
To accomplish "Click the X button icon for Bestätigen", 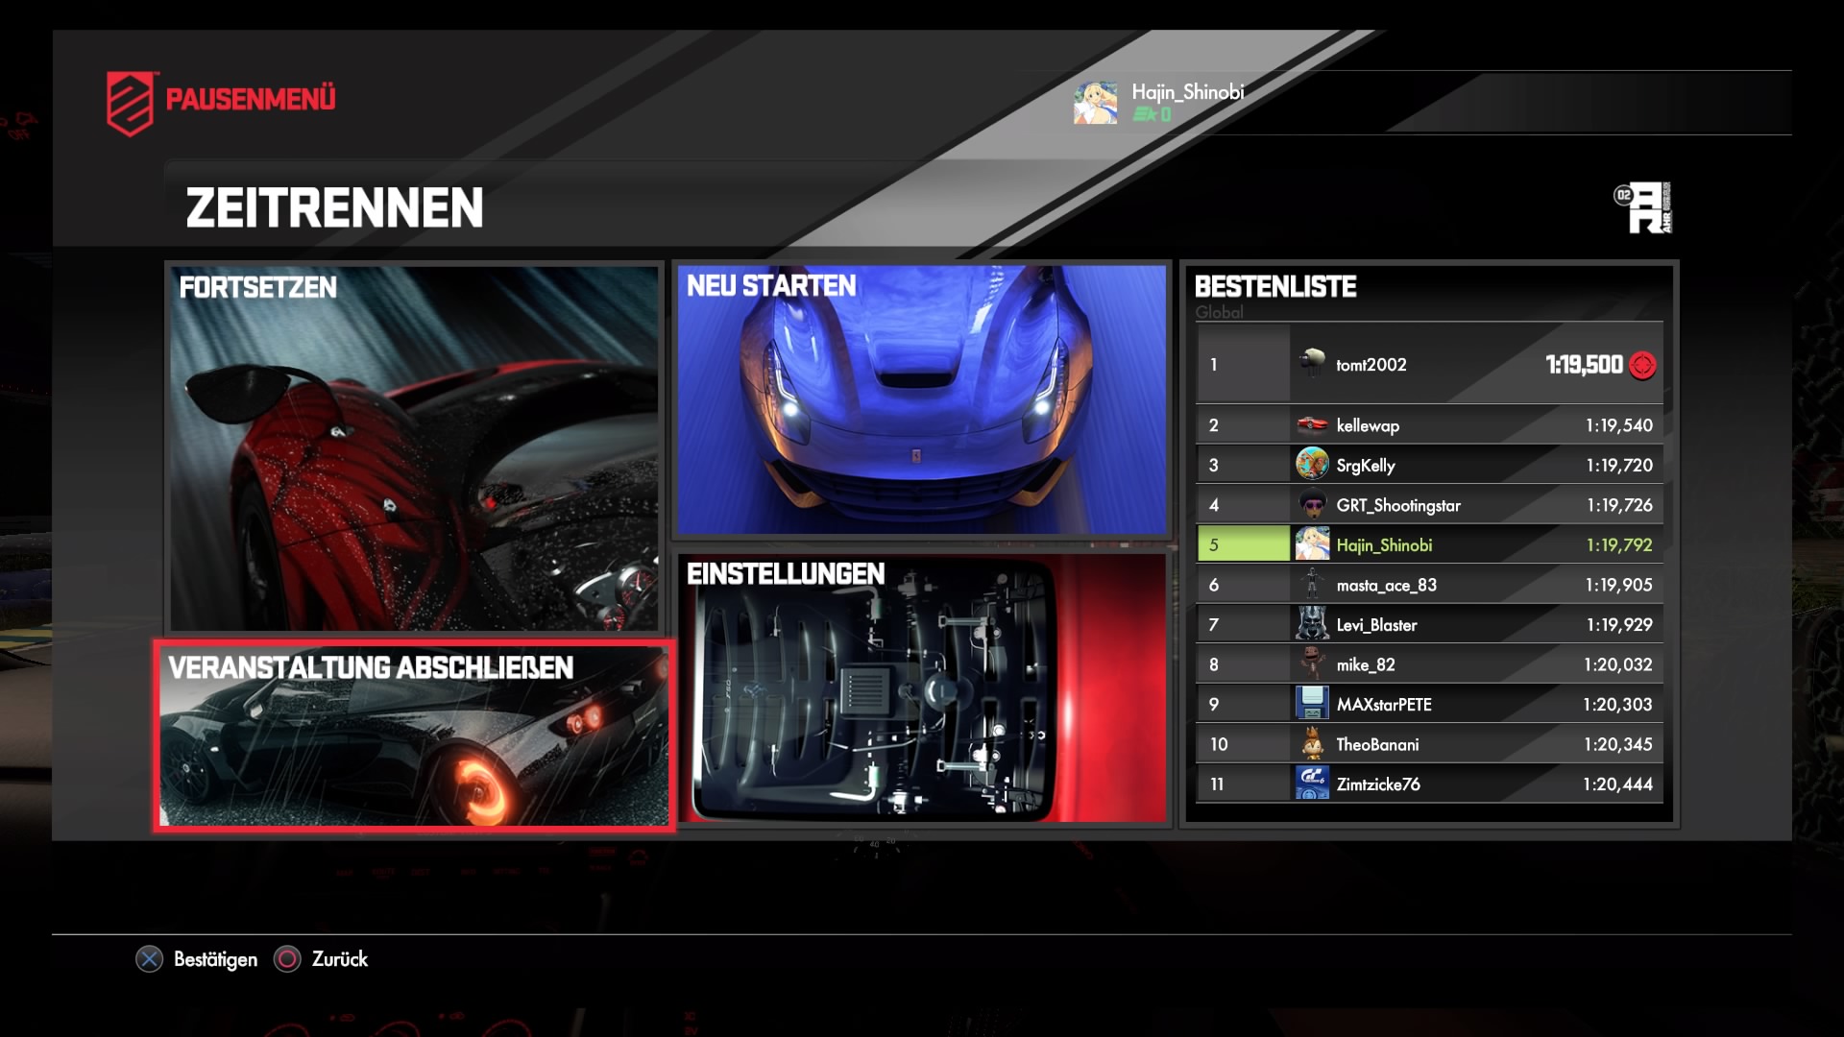I will (149, 959).
